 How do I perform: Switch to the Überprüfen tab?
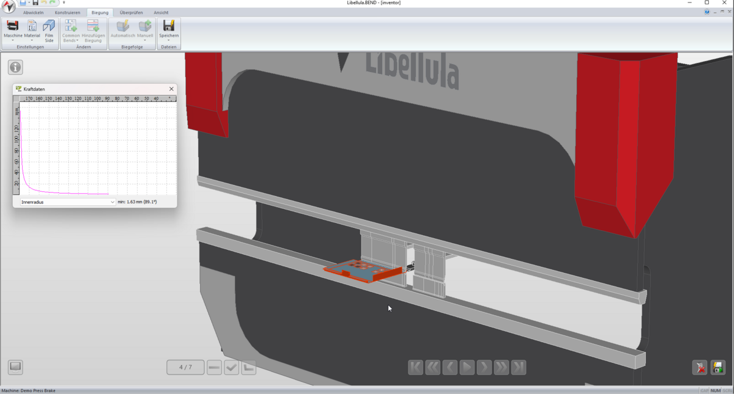tap(131, 12)
